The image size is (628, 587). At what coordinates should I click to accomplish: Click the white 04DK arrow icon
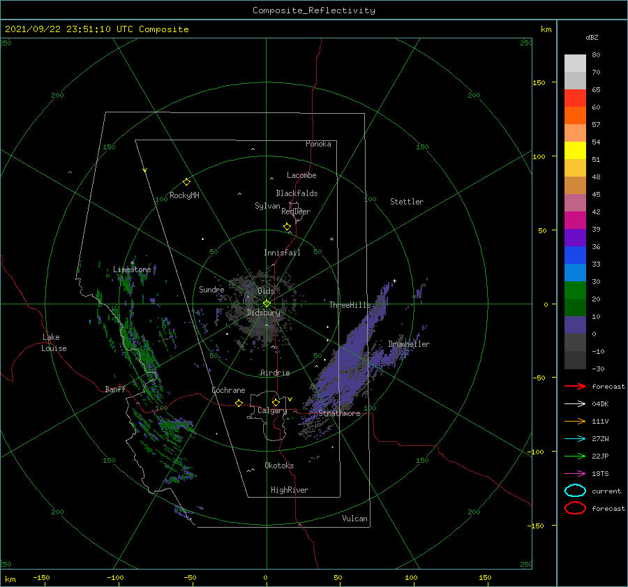point(575,403)
